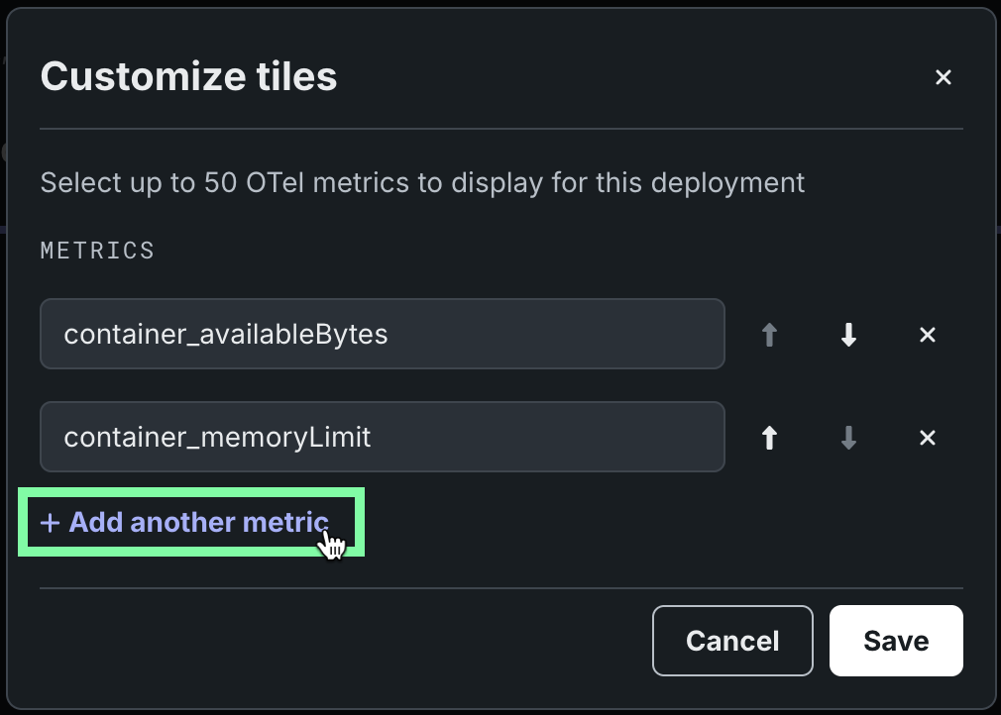This screenshot has height=715, width=1001.
Task: Click the number 50 in the description
Action: point(218,183)
